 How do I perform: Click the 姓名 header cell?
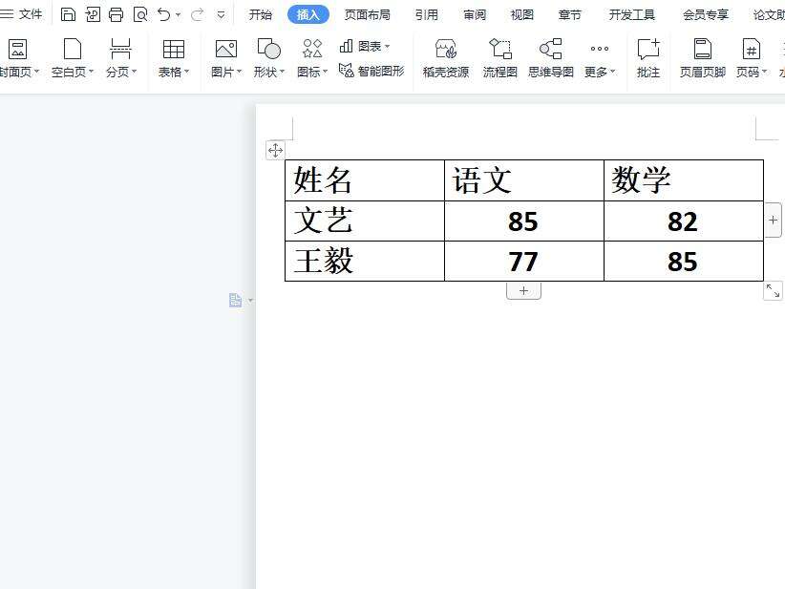pos(365,180)
